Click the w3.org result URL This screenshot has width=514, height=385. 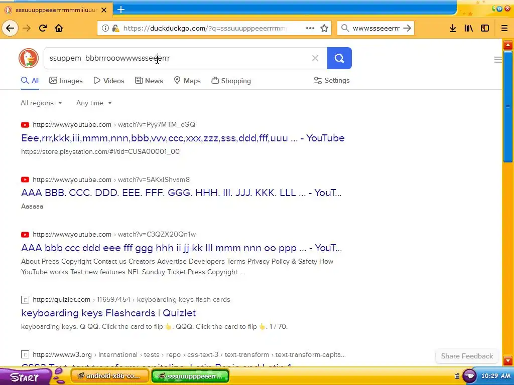point(189,355)
